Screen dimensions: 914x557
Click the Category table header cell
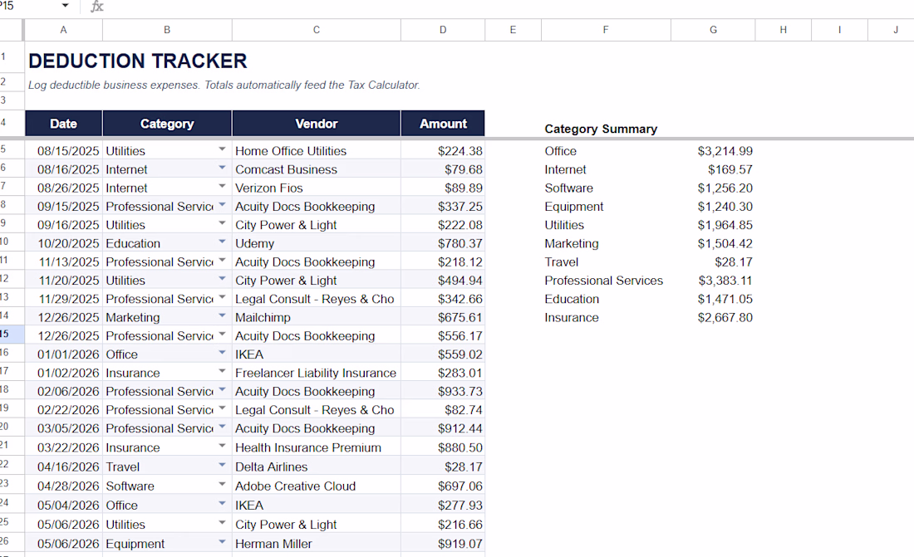point(167,124)
